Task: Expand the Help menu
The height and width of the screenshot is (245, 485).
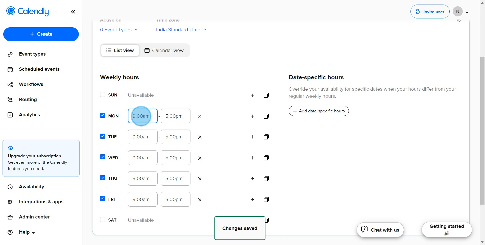Action: click(27, 232)
